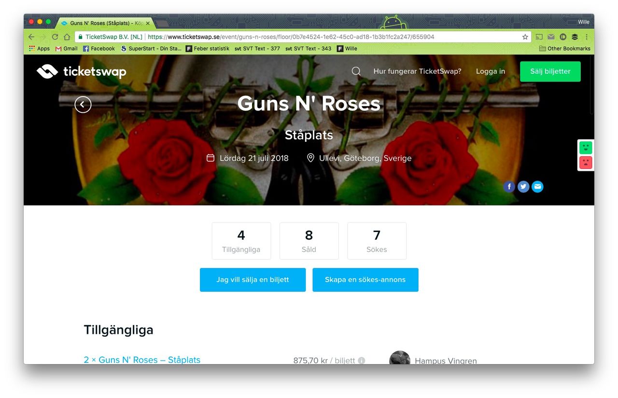
Task: Expand the Other Bookmarks folder
Action: coord(564,48)
